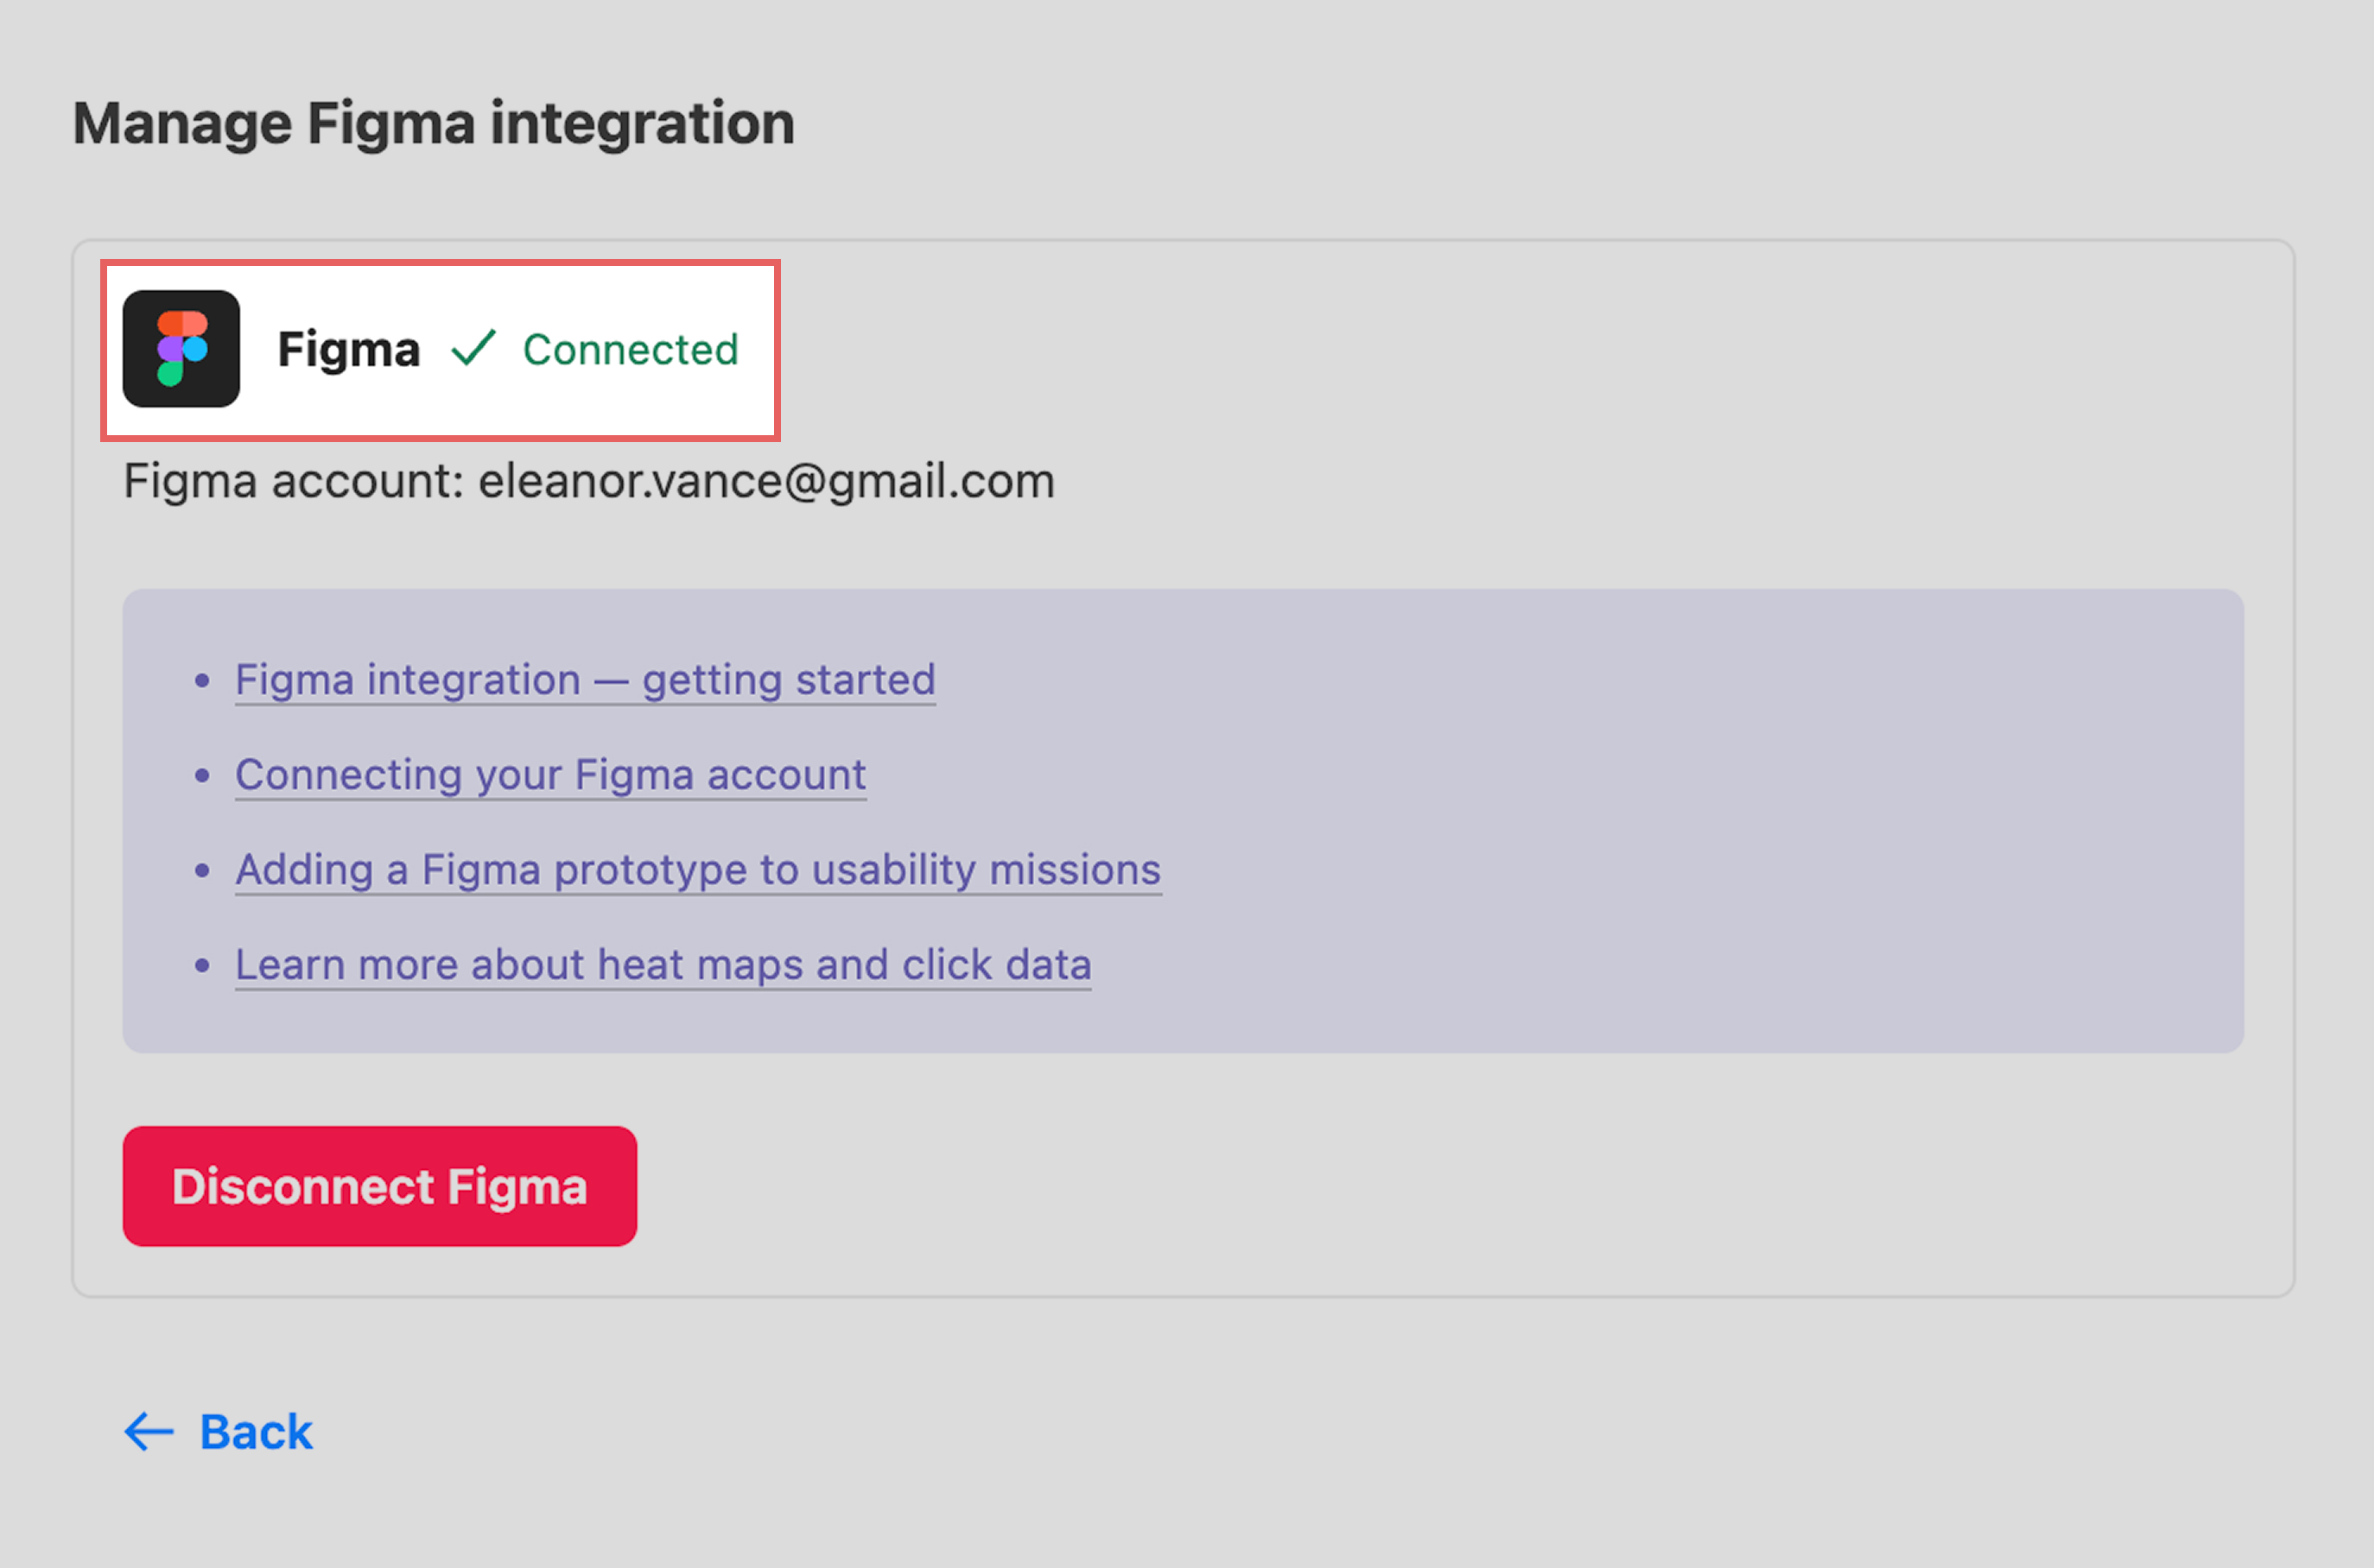The width and height of the screenshot is (2374, 1568).
Task: Click the green checkmark icon
Action: tap(473, 349)
